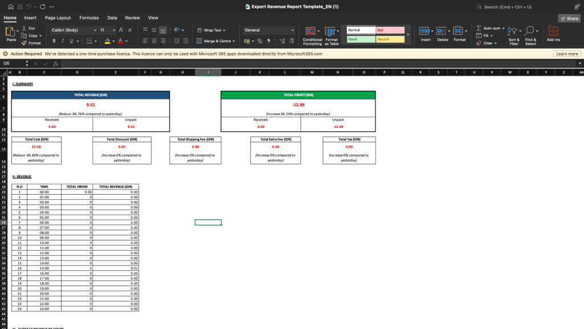Toggle bottom align button
Viewport: 584px width, 329px height.
(163, 30)
